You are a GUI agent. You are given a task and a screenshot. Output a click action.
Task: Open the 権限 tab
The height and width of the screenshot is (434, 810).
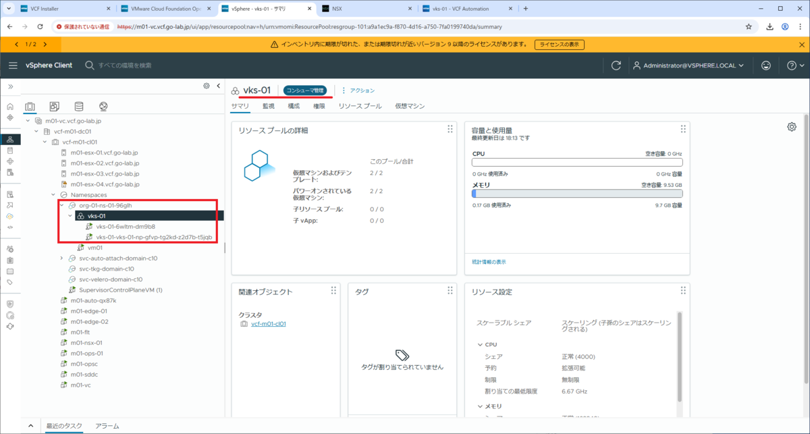pos(319,106)
